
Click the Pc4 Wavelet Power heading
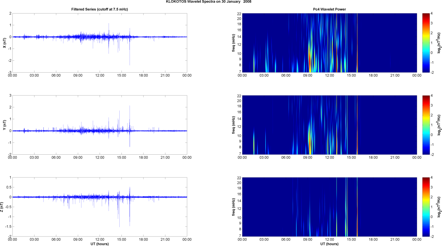329,9
